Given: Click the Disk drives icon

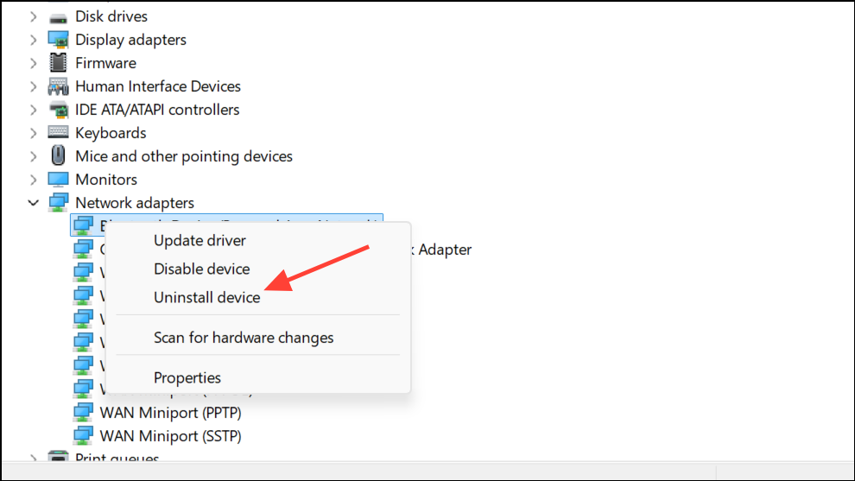Looking at the screenshot, I should click(58, 17).
